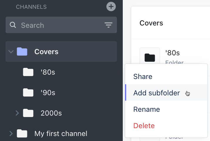Open the search filter options icon
The height and width of the screenshot is (141, 210).
[x=108, y=25]
